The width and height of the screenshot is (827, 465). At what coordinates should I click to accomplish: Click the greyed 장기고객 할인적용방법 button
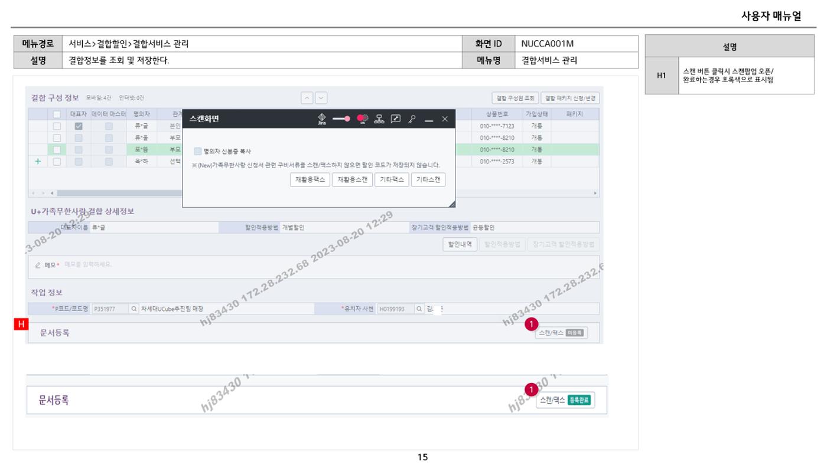coord(564,244)
